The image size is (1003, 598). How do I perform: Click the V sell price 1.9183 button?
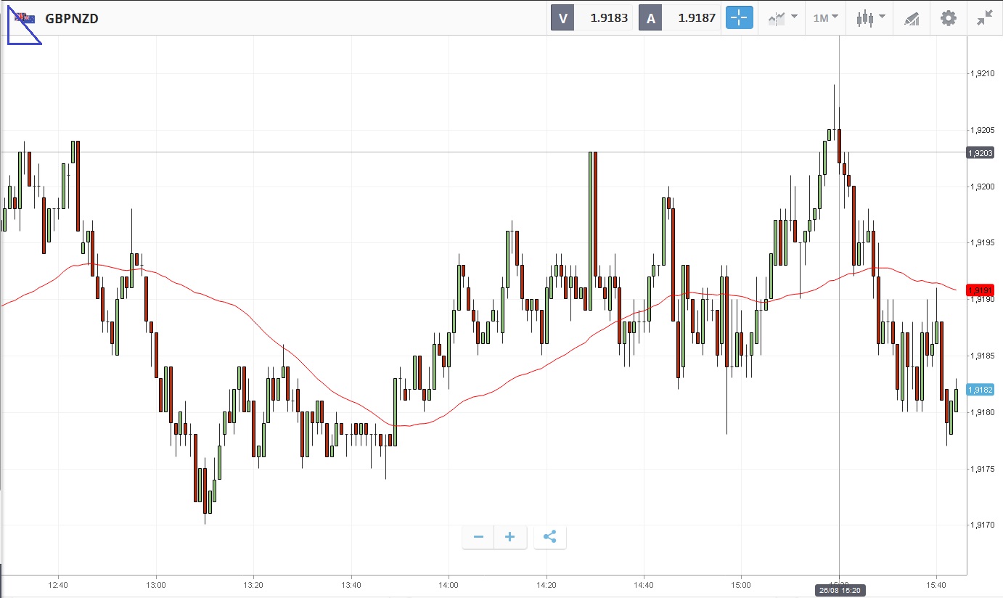(592, 18)
